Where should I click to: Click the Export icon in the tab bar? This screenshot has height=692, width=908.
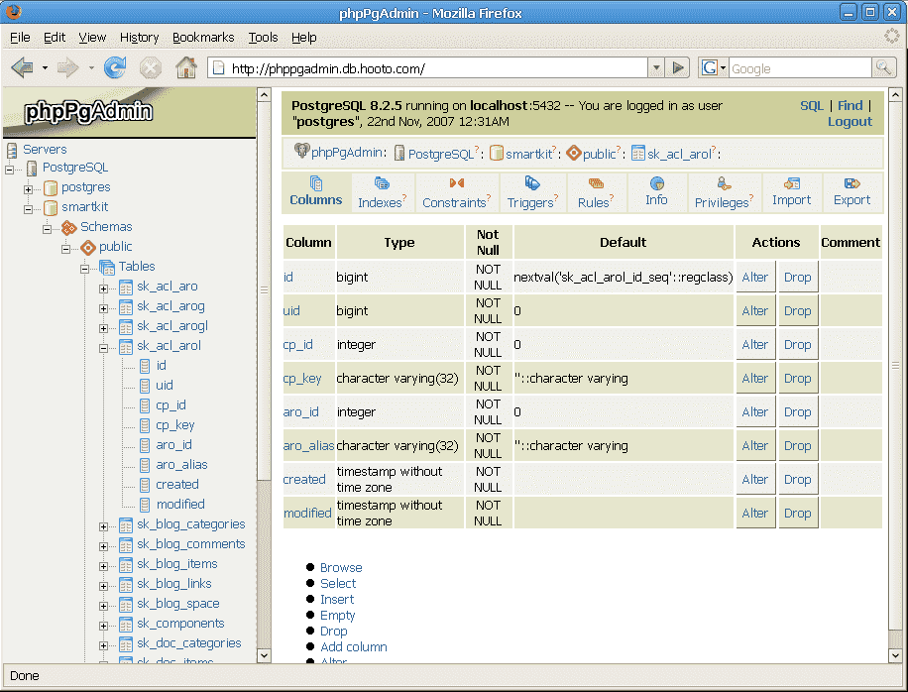pyautogui.click(x=851, y=183)
